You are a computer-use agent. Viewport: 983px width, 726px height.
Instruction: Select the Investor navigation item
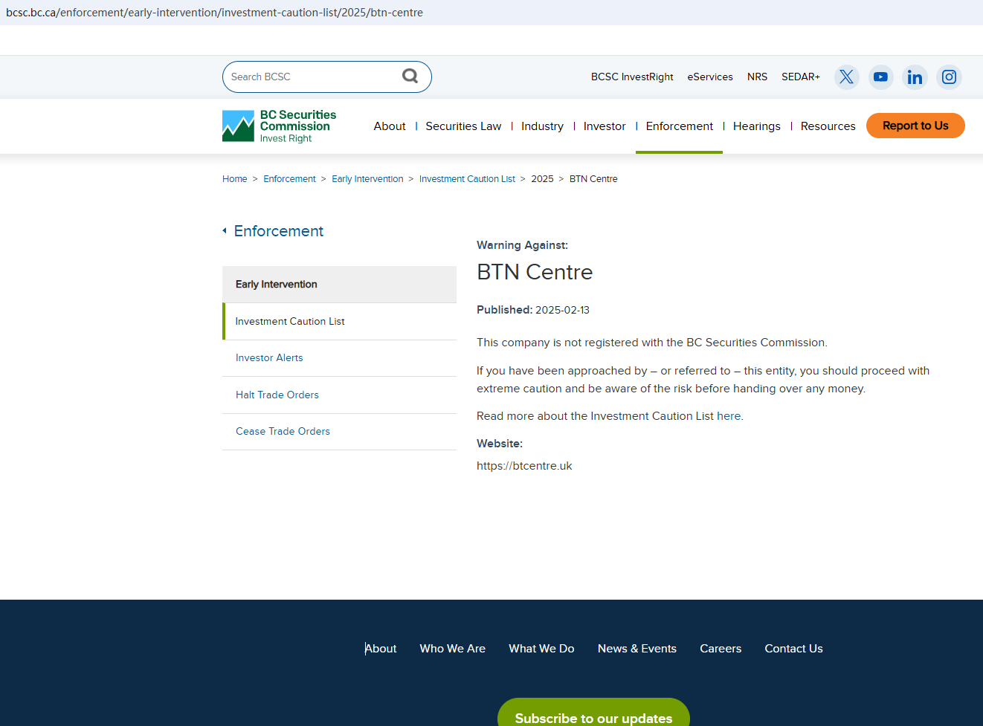point(605,126)
